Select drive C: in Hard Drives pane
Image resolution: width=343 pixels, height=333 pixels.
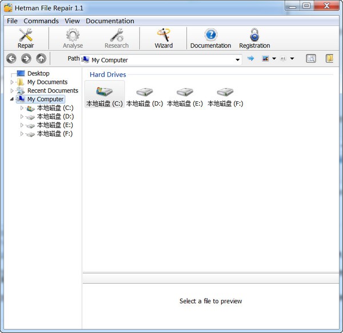click(x=105, y=94)
